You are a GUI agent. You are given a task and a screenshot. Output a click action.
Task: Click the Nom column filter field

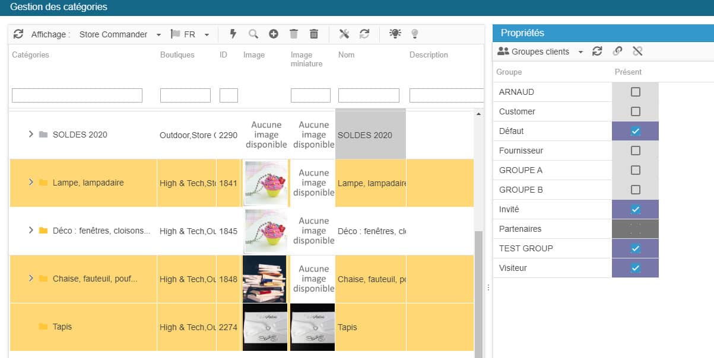369,95
